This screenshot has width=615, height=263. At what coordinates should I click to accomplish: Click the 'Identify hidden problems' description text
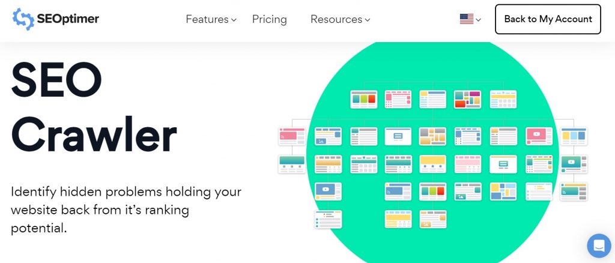pyautogui.click(x=126, y=210)
